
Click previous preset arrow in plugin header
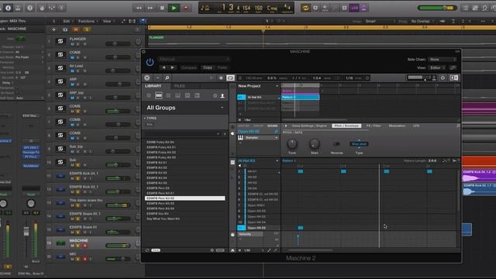click(164, 67)
